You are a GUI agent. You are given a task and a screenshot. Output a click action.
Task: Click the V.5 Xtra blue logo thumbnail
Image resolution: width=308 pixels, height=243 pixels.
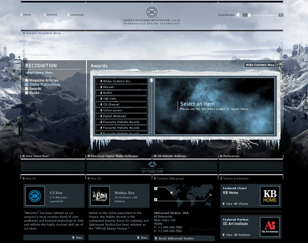pos(35,196)
